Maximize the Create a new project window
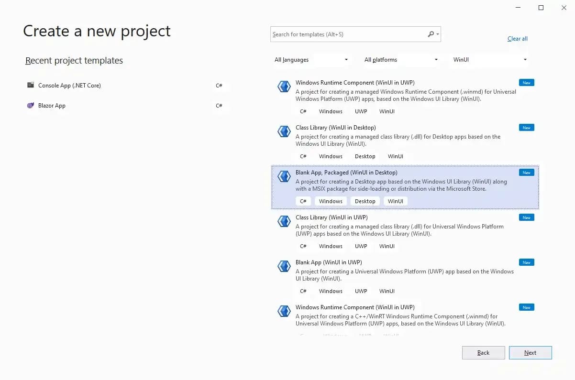Image resolution: width=575 pixels, height=380 pixels. 541,8
